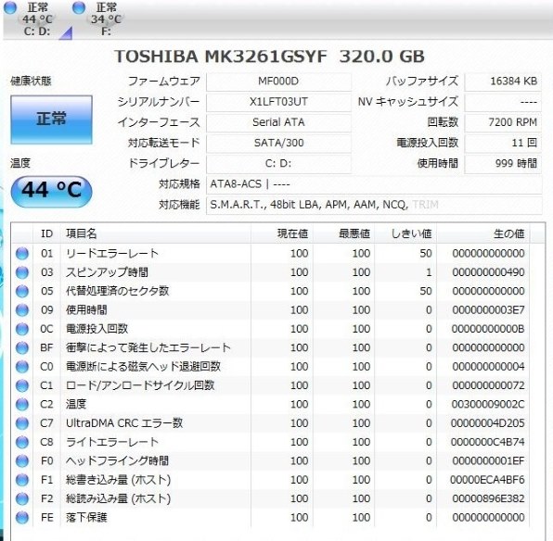Click the status icon for ID FE
Screen dimensions: 553x541
(x=22, y=518)
